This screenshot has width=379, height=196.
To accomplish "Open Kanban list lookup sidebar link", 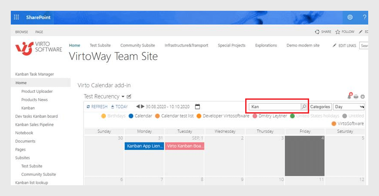I will [x=32, y=183].
